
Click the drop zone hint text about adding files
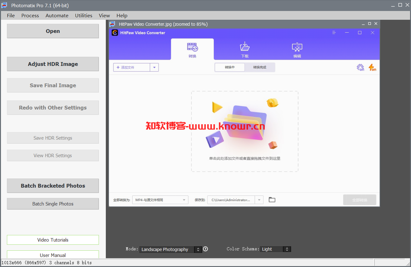pos(245,158)
